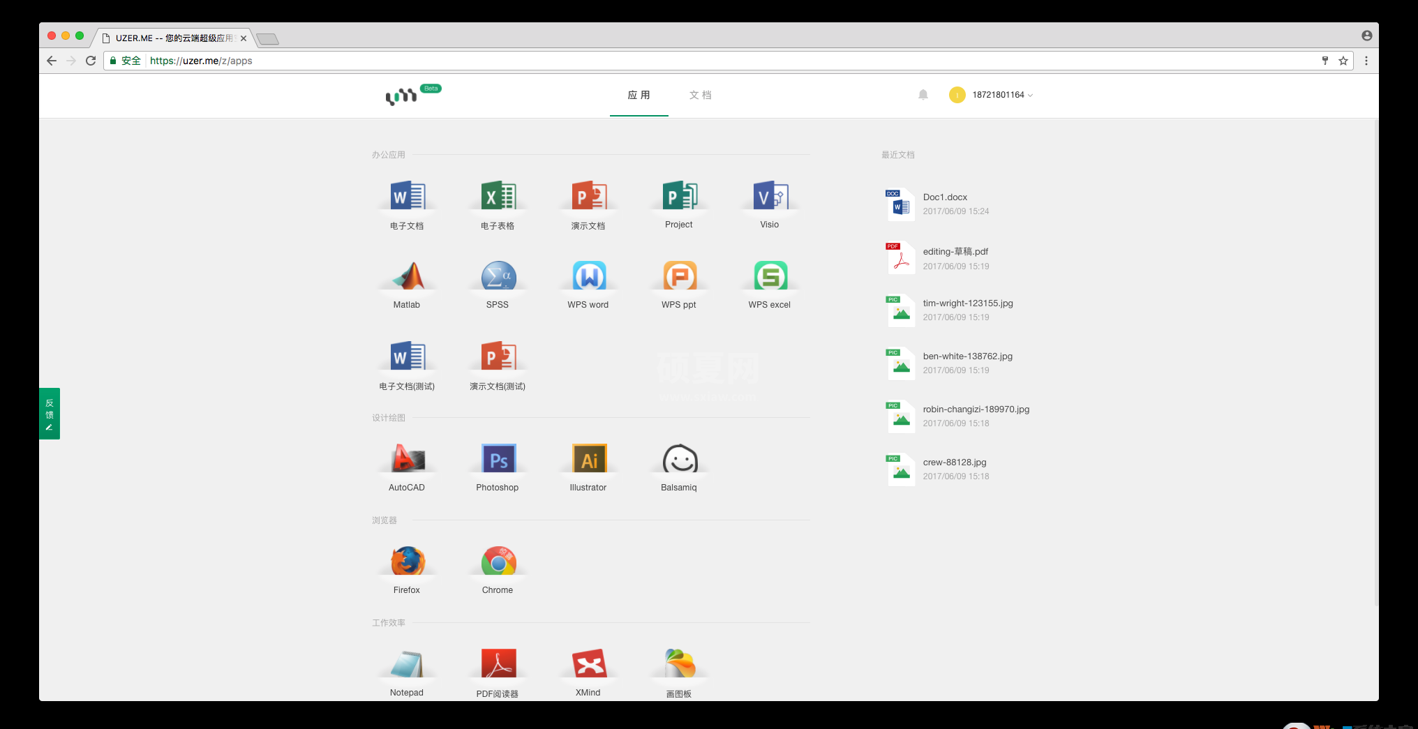Open recent file crew-88128.jpg

click(x=955, y=463)
